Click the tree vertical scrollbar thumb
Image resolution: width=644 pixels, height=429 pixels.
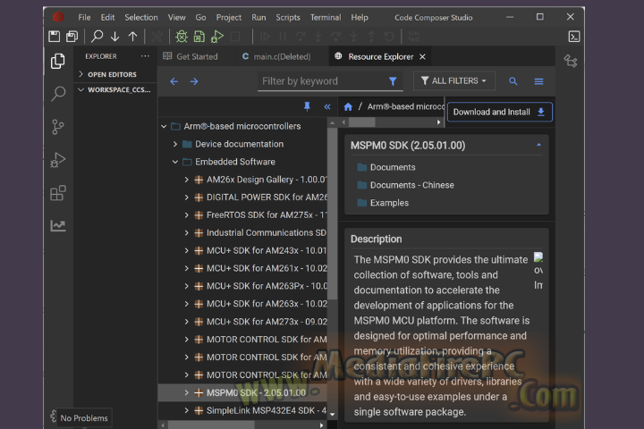333,214
